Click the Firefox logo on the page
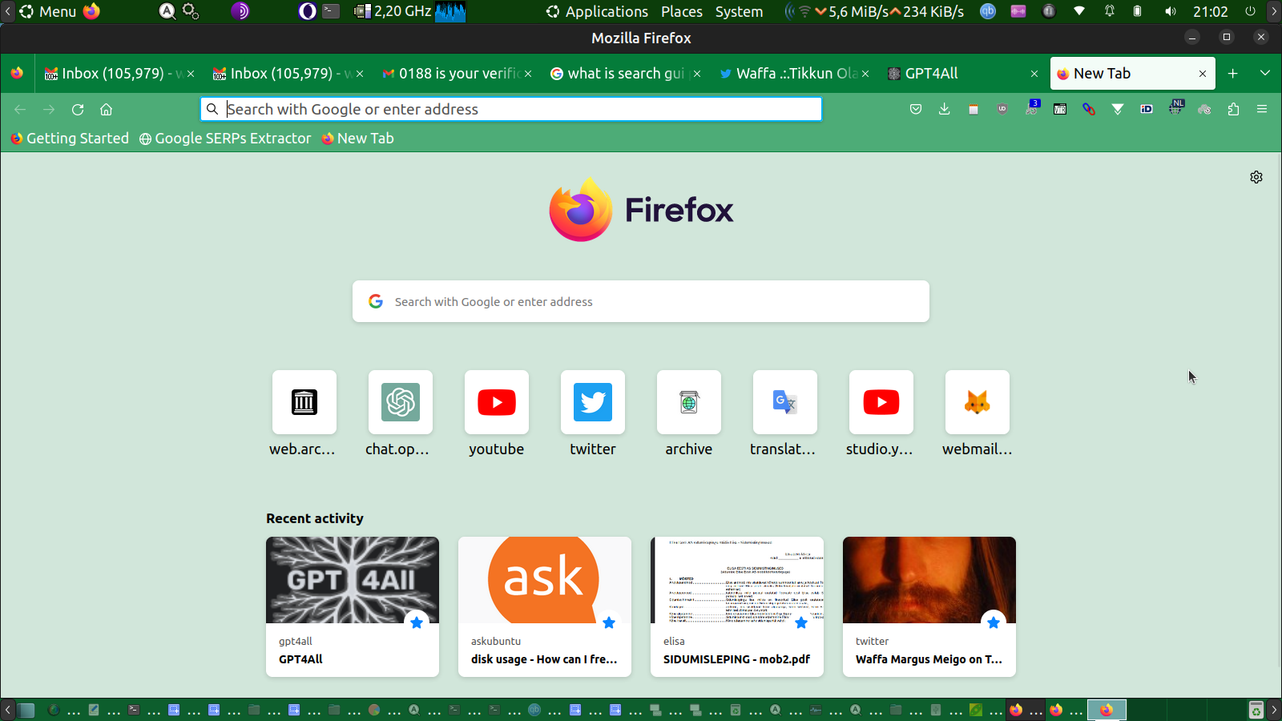Screen dimensions: 1282x721 click(641, 209)
